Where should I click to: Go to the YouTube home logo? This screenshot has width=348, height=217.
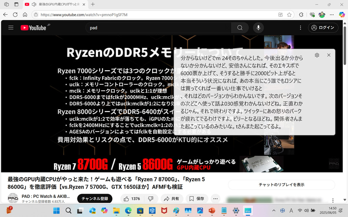pos(33,28)
